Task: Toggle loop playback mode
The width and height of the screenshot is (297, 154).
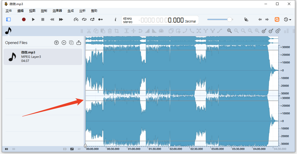Action: (84, 19)
